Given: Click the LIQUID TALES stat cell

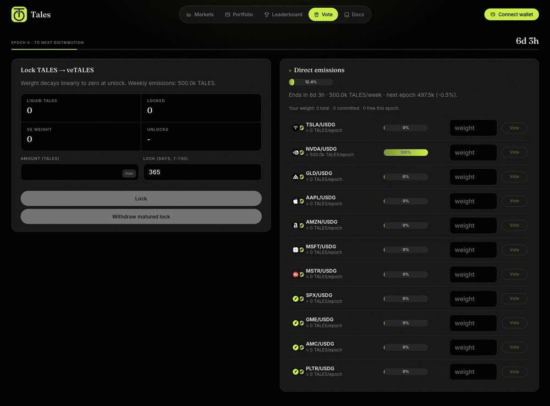Looking at the screenshot, I should click(81, 108).
